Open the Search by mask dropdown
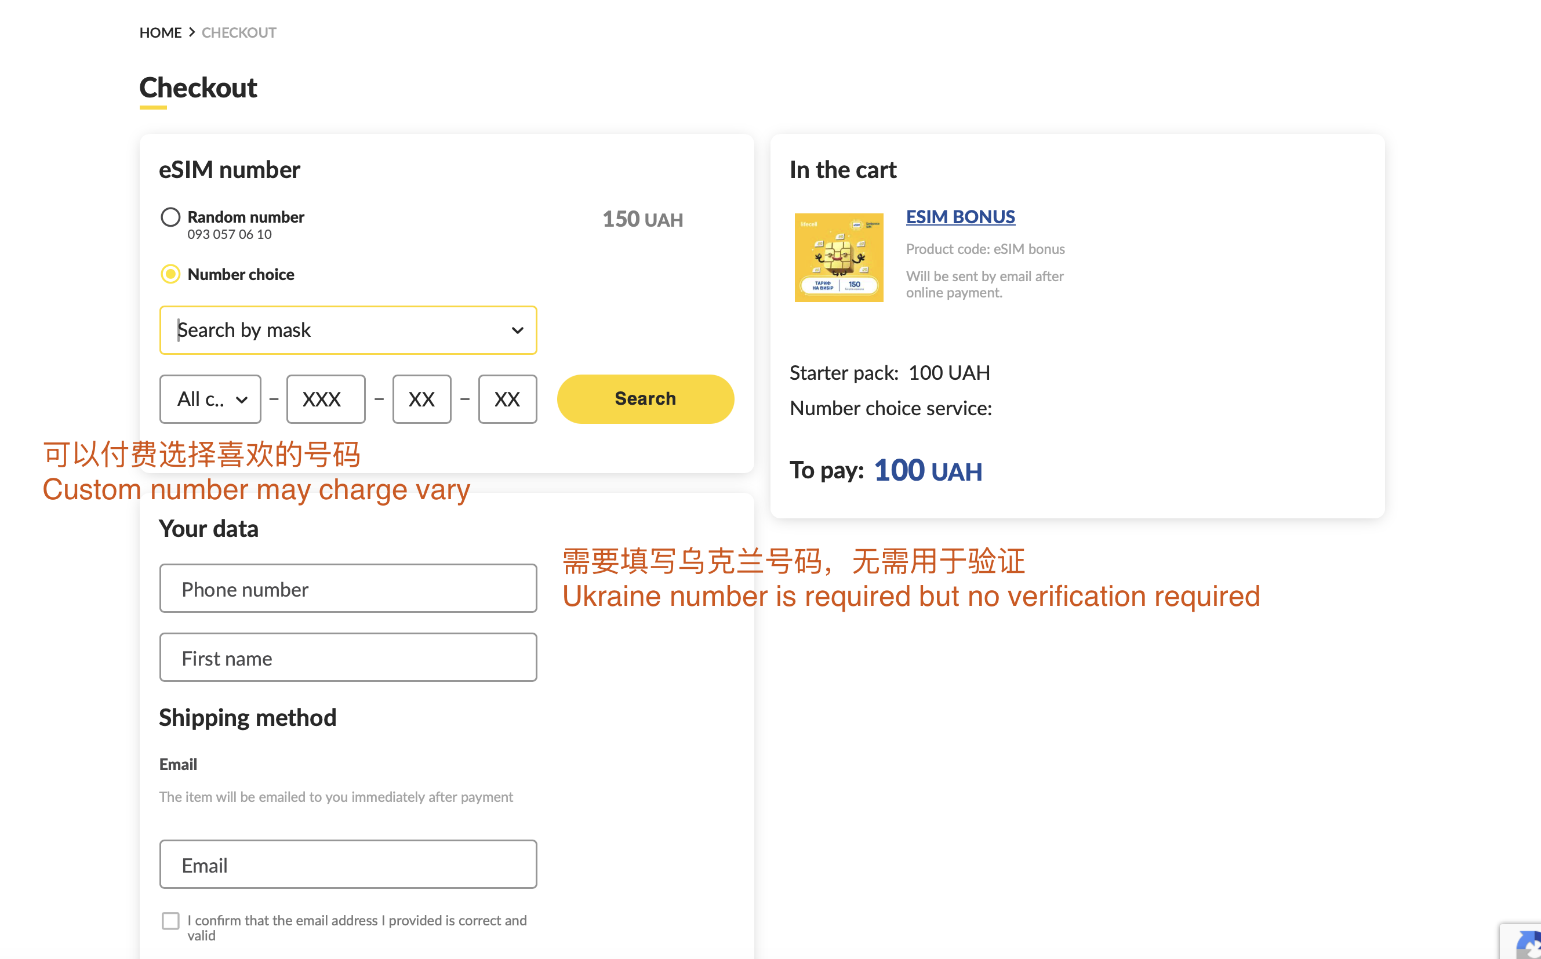Screen dimensions: 1541x959 [347, 330]
